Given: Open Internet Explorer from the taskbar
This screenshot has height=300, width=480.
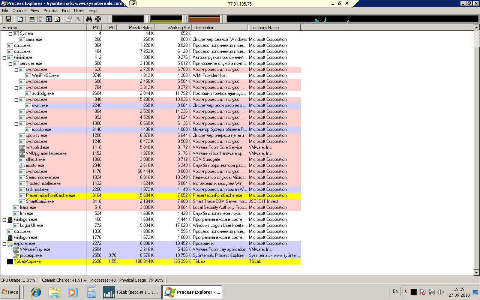Looking at the screenshot, I should click(36, 292).
